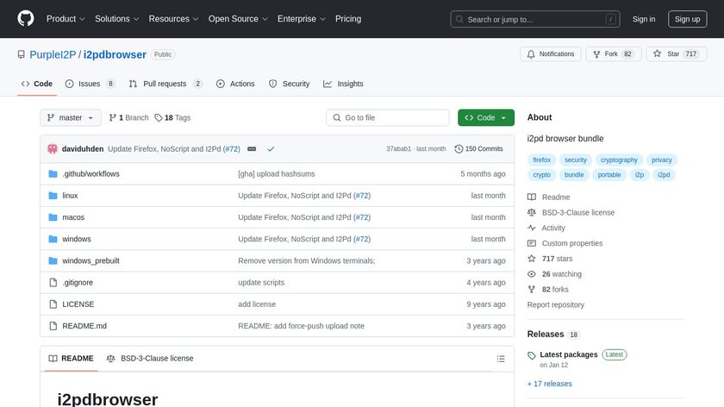The height and width of the screenshot is (407, 724).
Task: Open the .github/workflows folder
Action: (x=90, y=174)
